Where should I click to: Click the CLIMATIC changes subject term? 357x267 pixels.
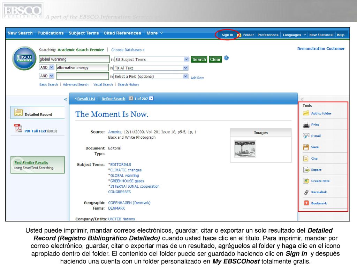tap(126, 170)
